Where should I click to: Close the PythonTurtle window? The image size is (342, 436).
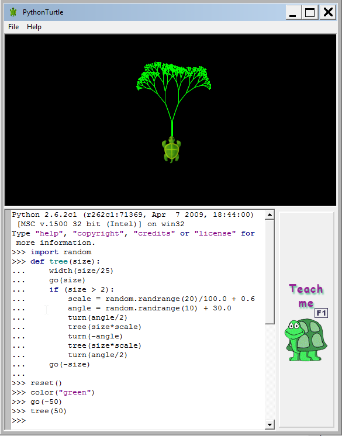pyautogui.click(x=328, y=12)
